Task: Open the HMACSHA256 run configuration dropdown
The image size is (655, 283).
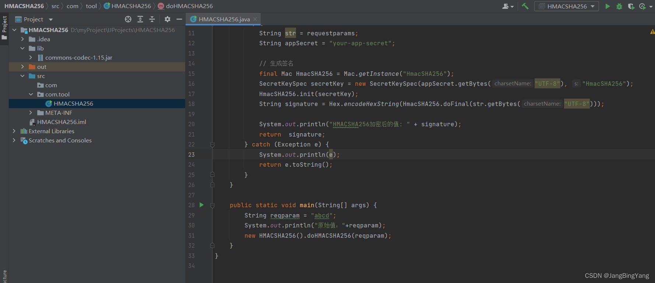Action: pos(567,6)
